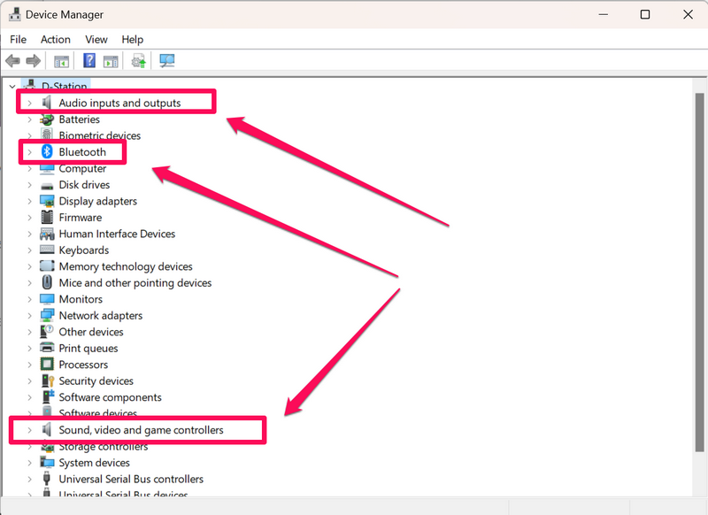Open the View menu
This screenshot has height=515, width=708.
click(96, 39)
